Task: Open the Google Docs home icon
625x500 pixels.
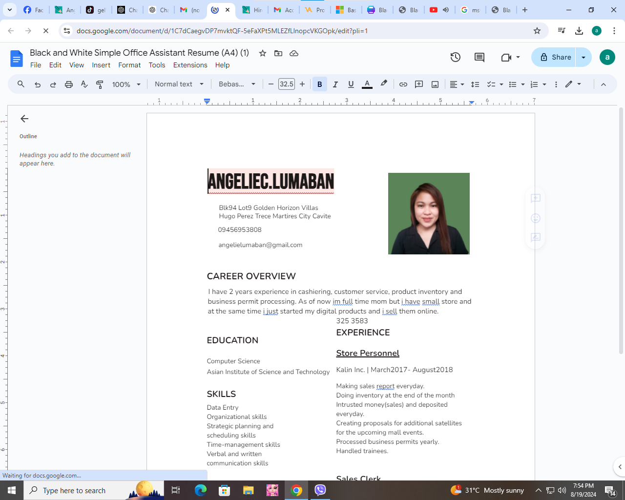Action: pyautogui.click(x=17, y=59)
